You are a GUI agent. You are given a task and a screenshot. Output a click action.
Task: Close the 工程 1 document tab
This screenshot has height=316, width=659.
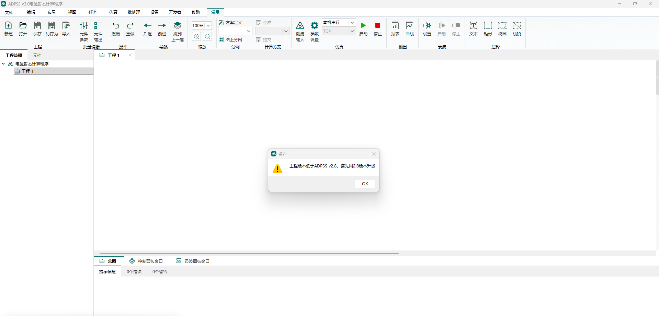click(x=130, y=55)
